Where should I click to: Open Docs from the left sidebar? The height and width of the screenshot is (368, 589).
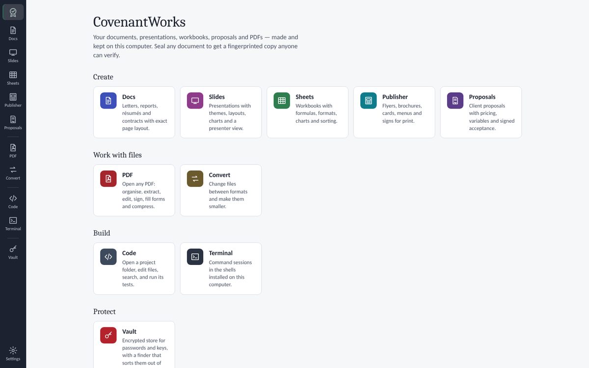tap(13, 33)
